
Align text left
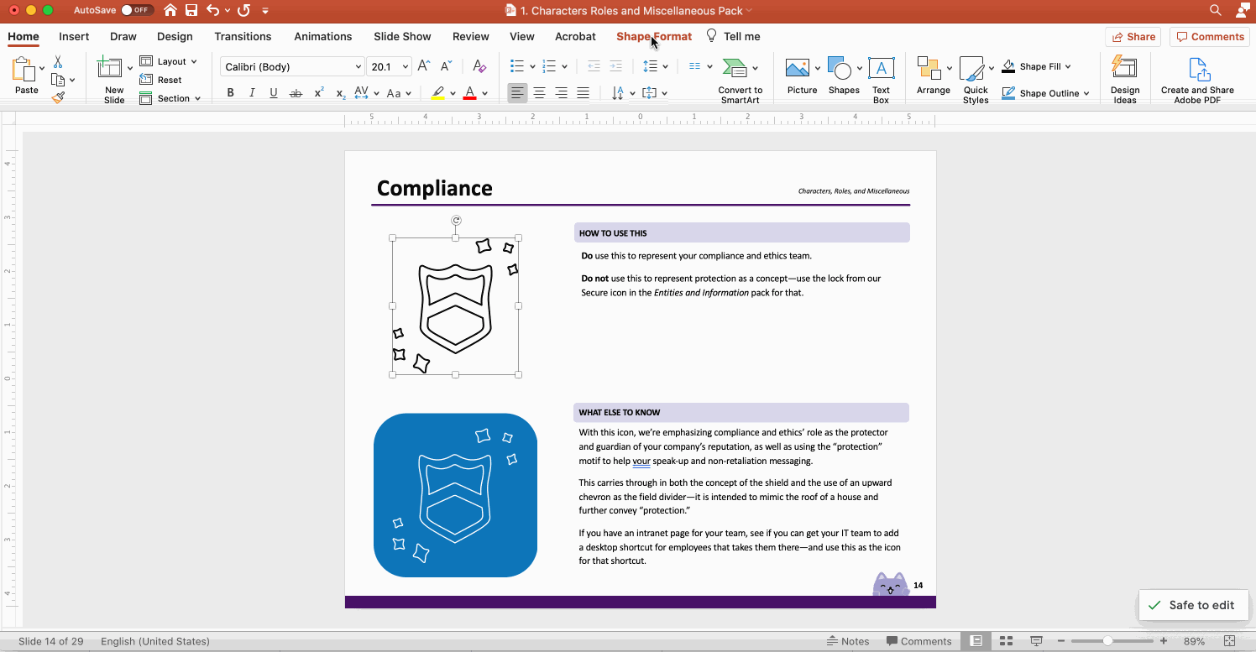(x=517, y=93)
